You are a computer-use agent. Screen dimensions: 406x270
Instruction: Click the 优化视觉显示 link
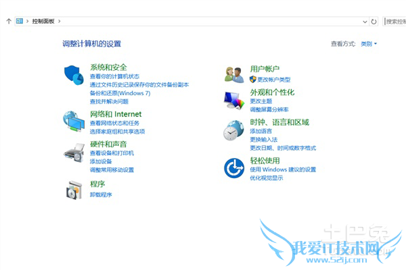(x=267, y=178)
